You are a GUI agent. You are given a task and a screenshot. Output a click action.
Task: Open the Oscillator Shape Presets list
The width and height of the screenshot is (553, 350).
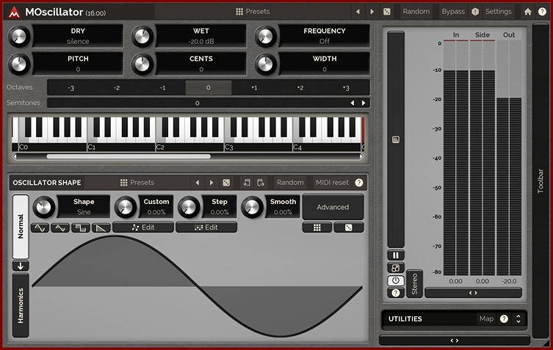click(137, 183)
